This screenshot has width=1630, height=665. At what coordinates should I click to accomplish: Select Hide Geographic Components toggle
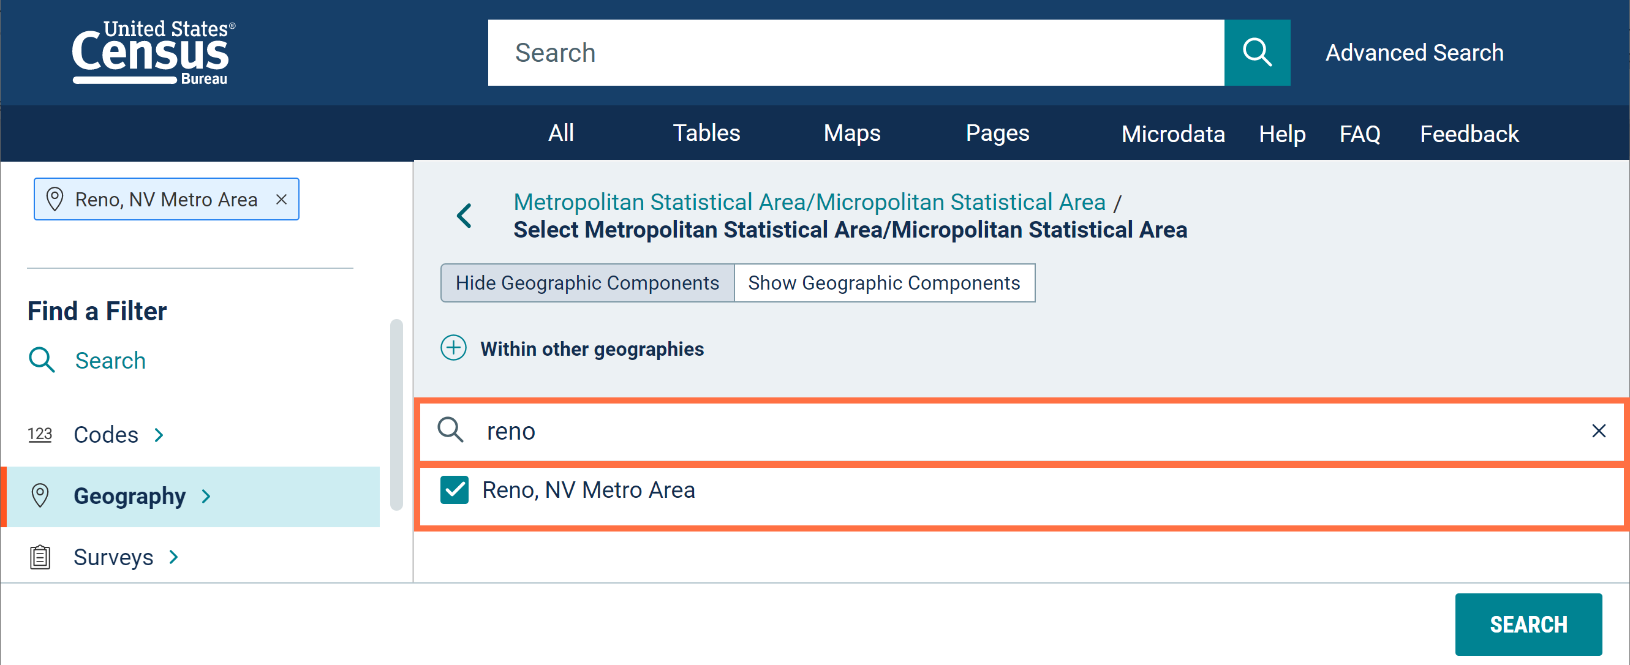click(587, 283)
